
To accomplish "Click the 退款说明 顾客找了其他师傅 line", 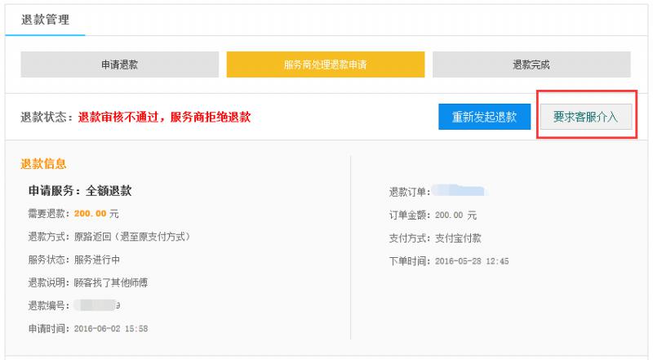I will coord(88,282).
